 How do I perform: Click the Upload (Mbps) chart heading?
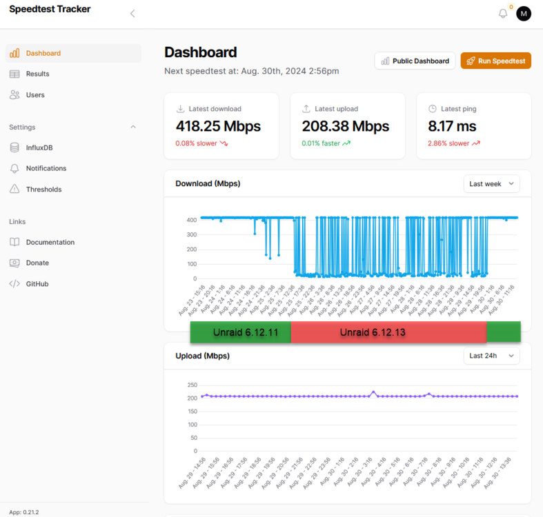click(x=203, y=356)
